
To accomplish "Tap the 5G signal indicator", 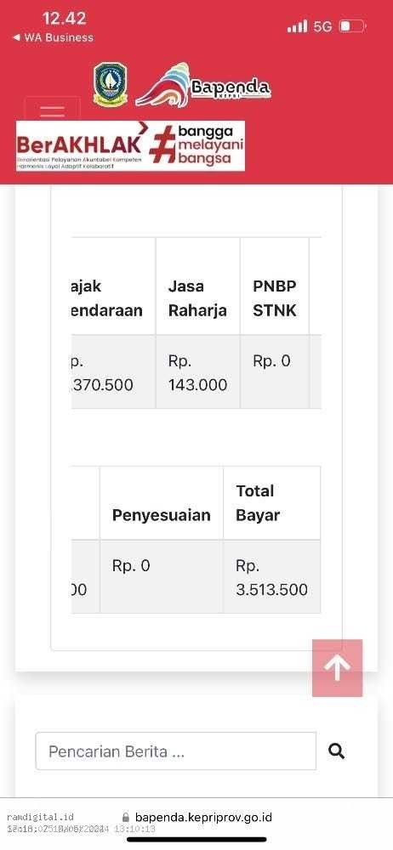I will pos(322,26).
